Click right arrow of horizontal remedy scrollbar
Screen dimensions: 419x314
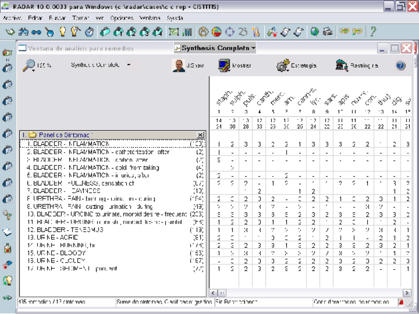click(x=407, y=293)
